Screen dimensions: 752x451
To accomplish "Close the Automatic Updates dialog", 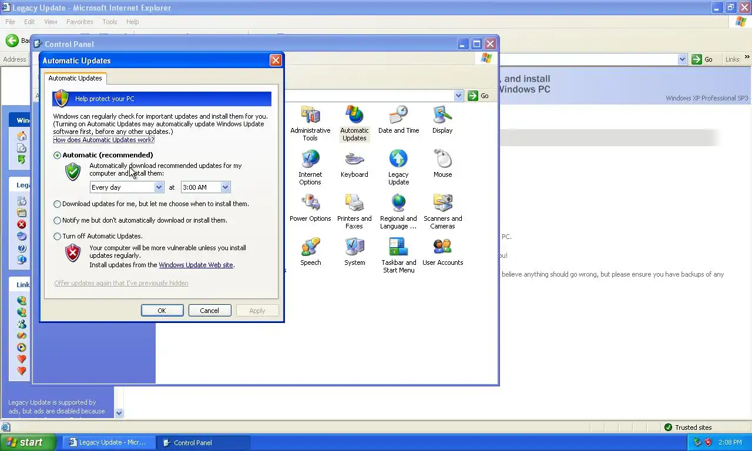I will (x=276, y=60).
